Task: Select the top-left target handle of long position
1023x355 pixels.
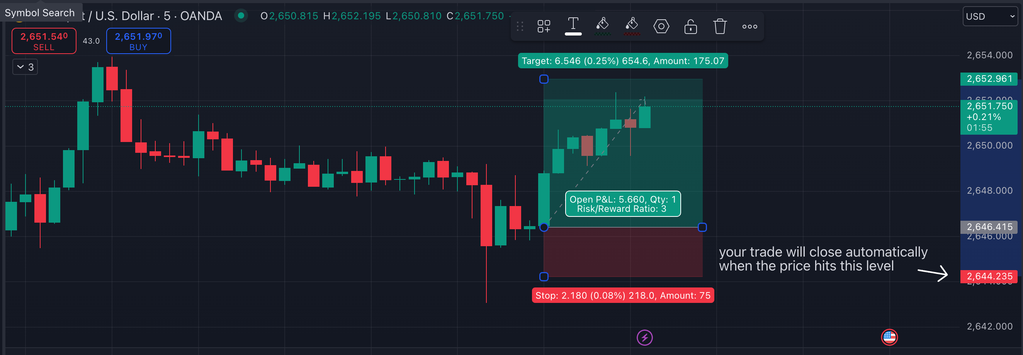Action: coord(544,79)
